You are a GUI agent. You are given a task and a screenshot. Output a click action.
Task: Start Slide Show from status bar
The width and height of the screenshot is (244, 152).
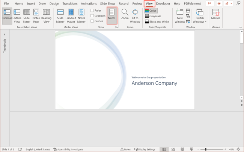point(191,149)
